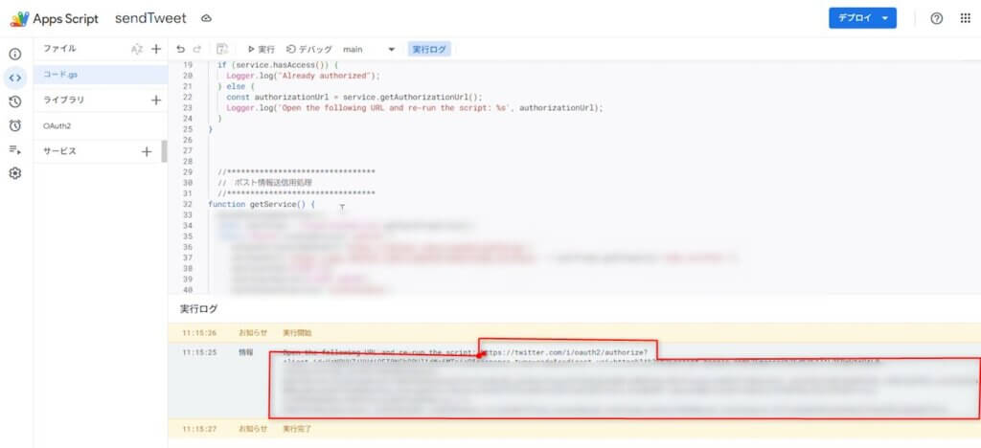This screenshot has height=448, width=981.
Task: Select the Editor code icon in sidebar
Action: (x=14, y=78)
